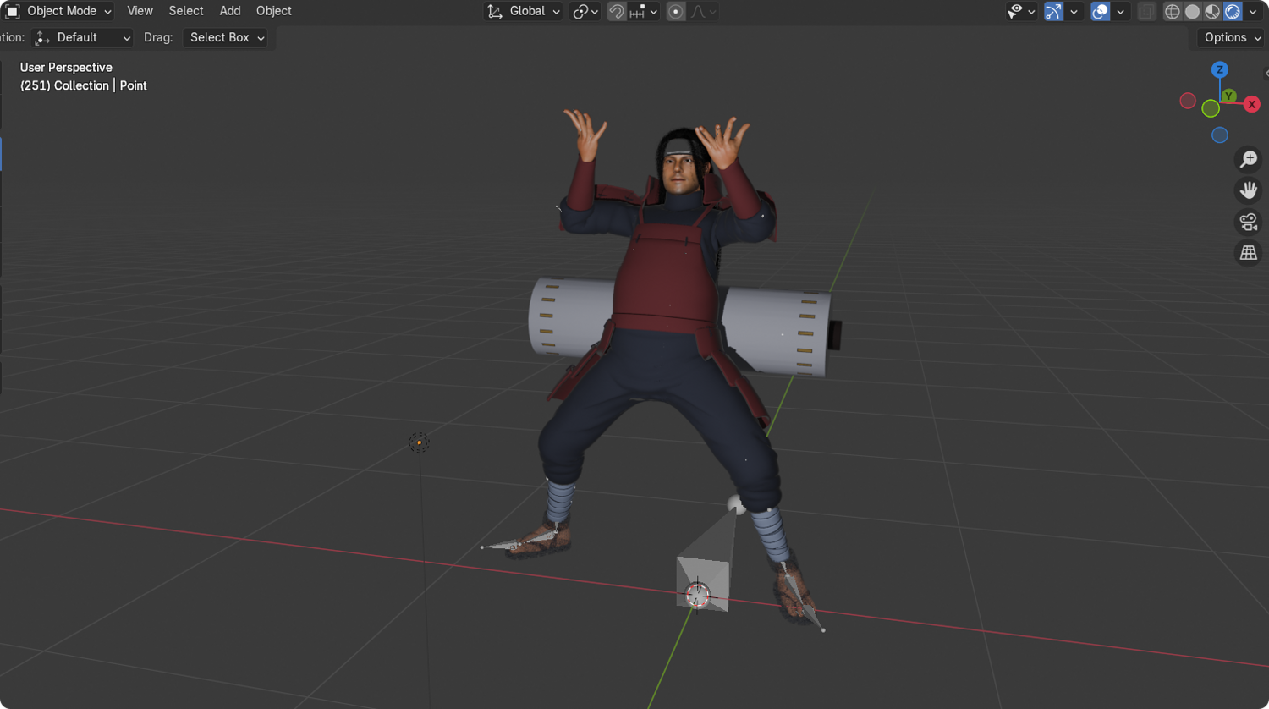The image size is (1269, 709).
Task: Click the negative X red gizmo circle
Action: pyautogui.click(x=1188, y=101)
